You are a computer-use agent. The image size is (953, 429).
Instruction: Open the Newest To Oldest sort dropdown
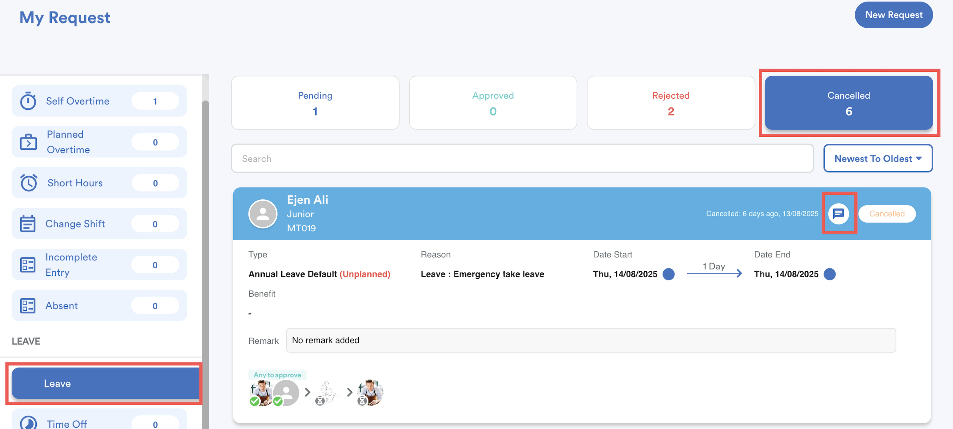pyautogui.click(x=878, y=159)
